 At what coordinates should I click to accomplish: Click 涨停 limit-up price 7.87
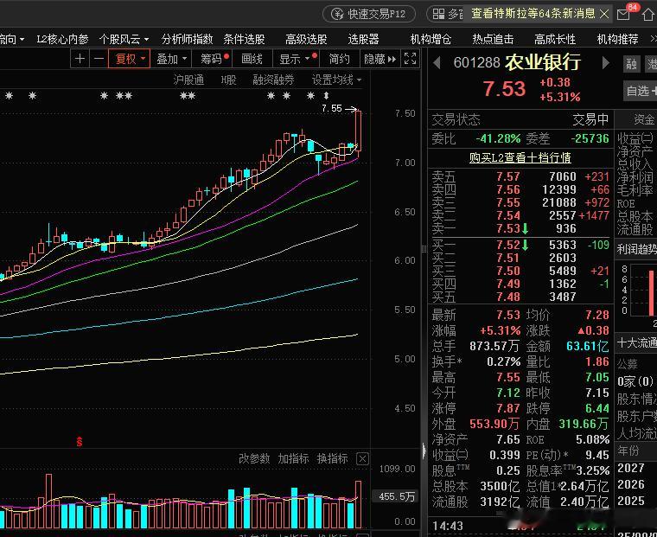pos(507,408)
